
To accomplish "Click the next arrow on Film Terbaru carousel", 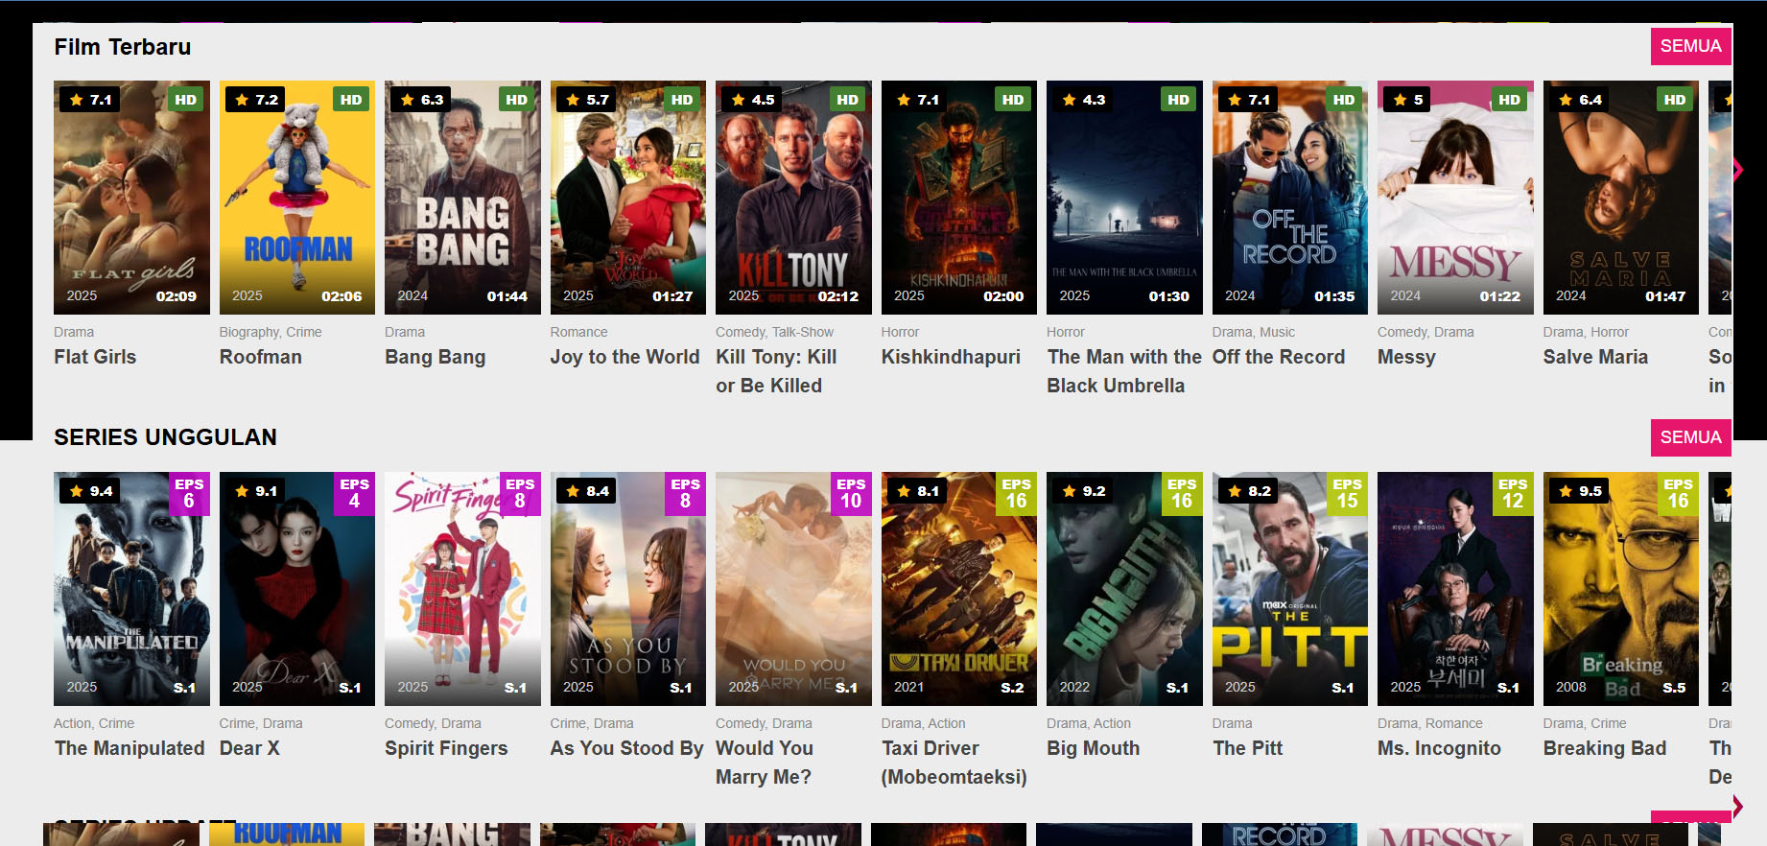I will tap(1737, 170).
